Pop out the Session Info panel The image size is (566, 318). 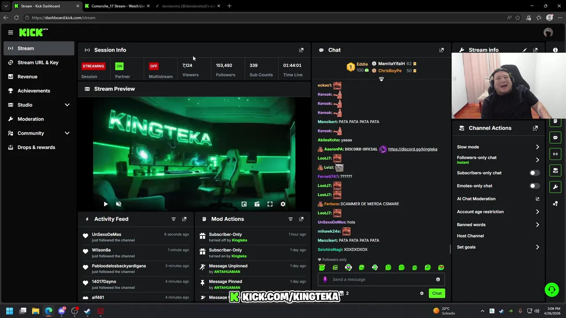coord(301,50)
